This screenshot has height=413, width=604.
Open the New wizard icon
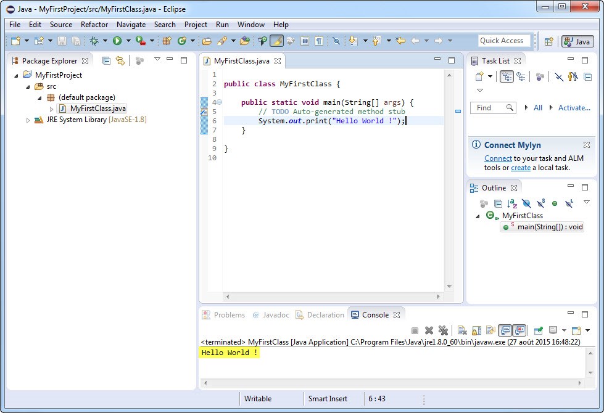16,41
